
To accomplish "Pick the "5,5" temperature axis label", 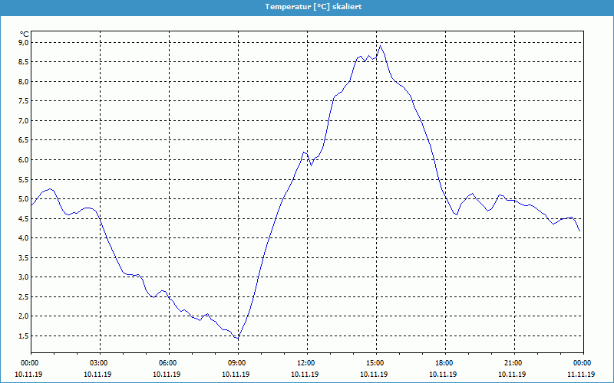I will 24,179.
